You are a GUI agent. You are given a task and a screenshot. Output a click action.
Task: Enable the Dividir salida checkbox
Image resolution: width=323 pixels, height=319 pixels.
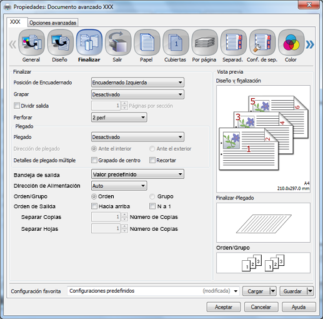(17, 106)
